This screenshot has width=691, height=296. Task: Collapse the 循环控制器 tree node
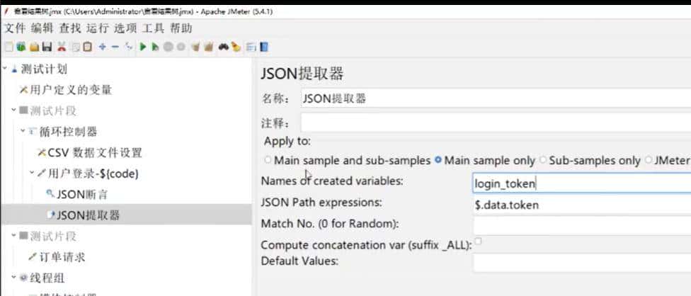[23, 132]
